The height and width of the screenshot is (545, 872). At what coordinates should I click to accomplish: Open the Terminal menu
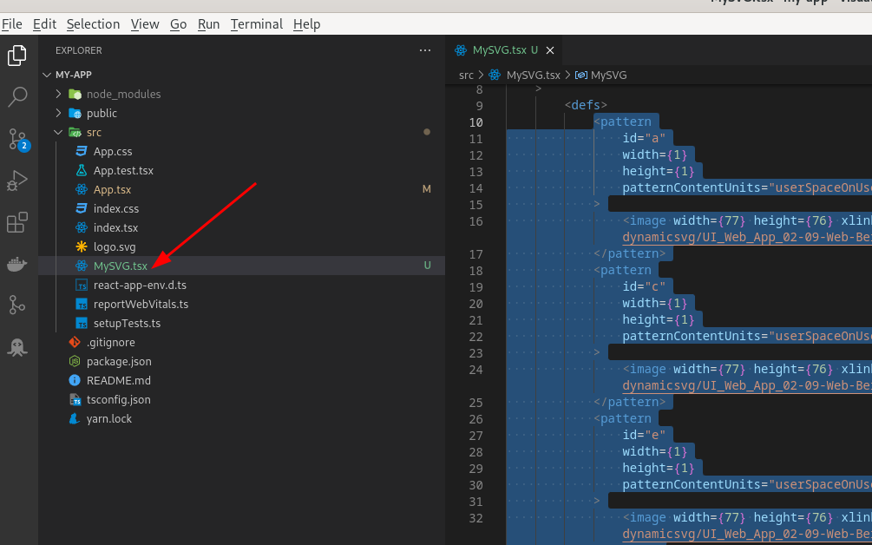tap(256, 24)
